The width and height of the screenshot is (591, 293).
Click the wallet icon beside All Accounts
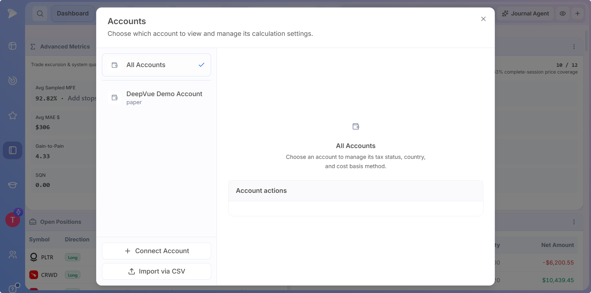[x=115, y=65]
